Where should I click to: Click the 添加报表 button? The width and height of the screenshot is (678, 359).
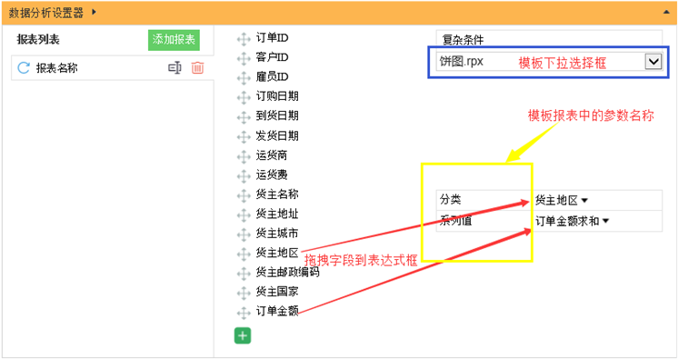[174, 40]
